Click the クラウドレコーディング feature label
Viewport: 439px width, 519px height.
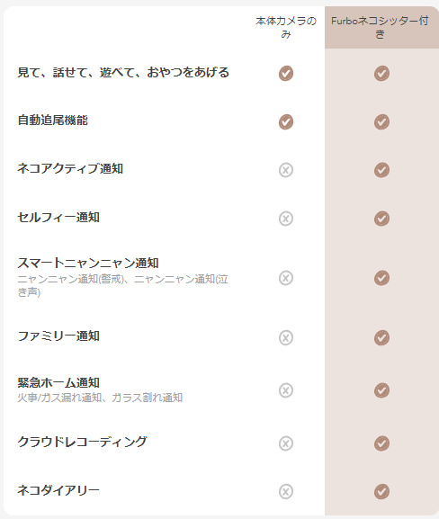click(82, 442)
